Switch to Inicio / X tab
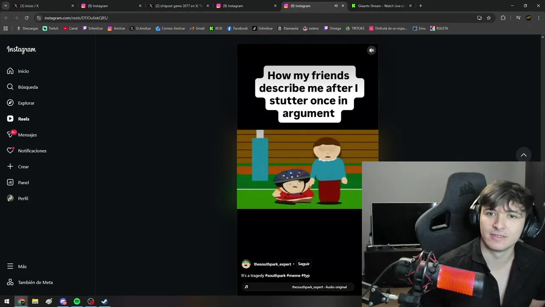The width and height of the screenshot is (545, 307). 43,6
